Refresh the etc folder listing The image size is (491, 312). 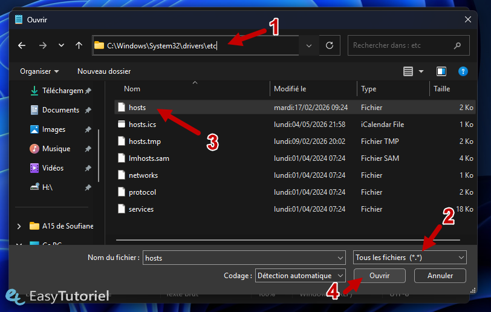coord(330,46)
